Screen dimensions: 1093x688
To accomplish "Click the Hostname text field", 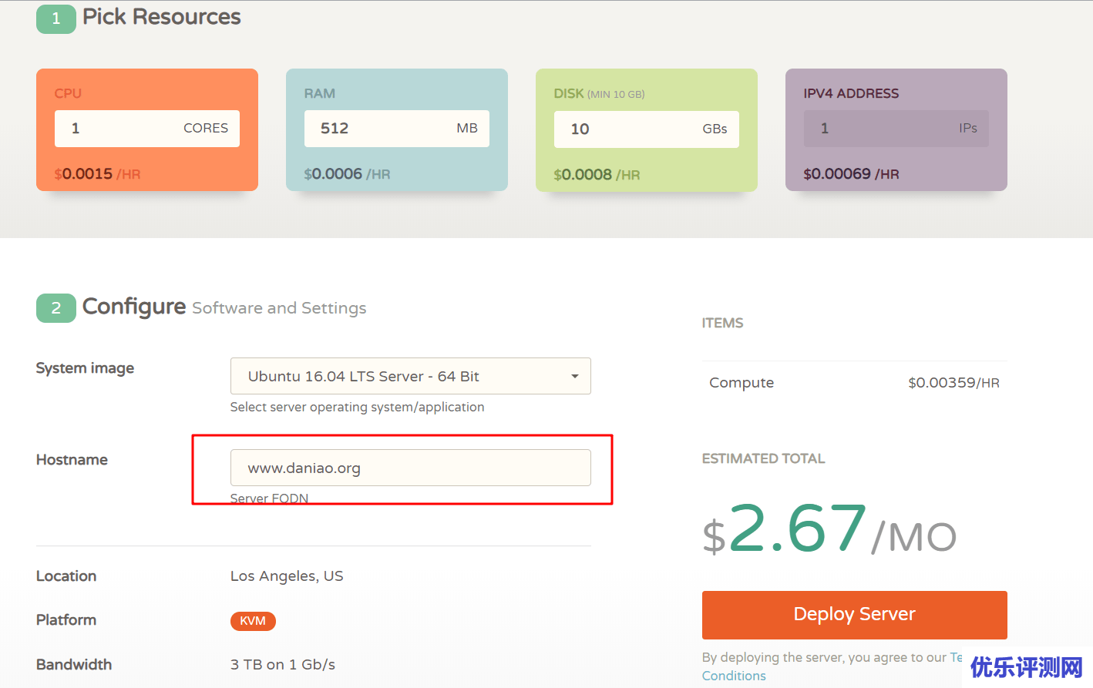I will [x=410, y=468].
